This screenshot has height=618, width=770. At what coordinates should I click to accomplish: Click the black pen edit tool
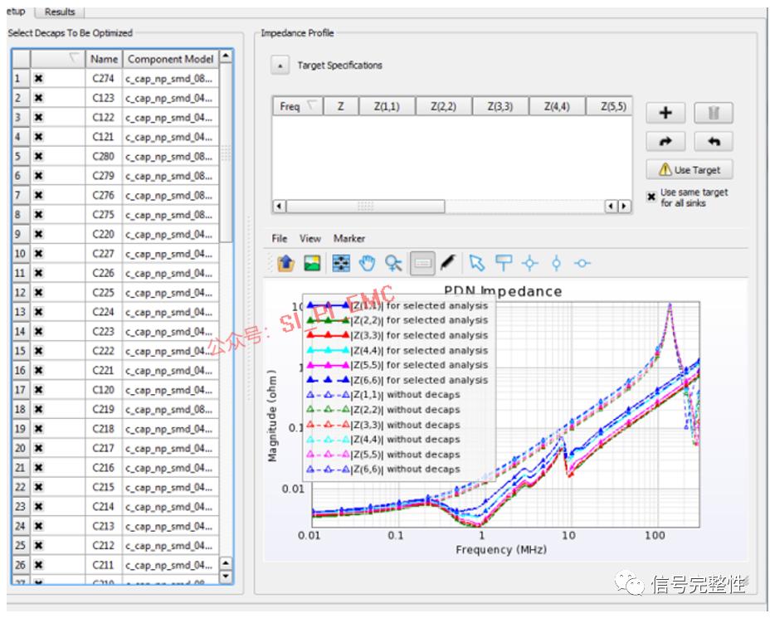pyautogui.click(x=447, y=263)
